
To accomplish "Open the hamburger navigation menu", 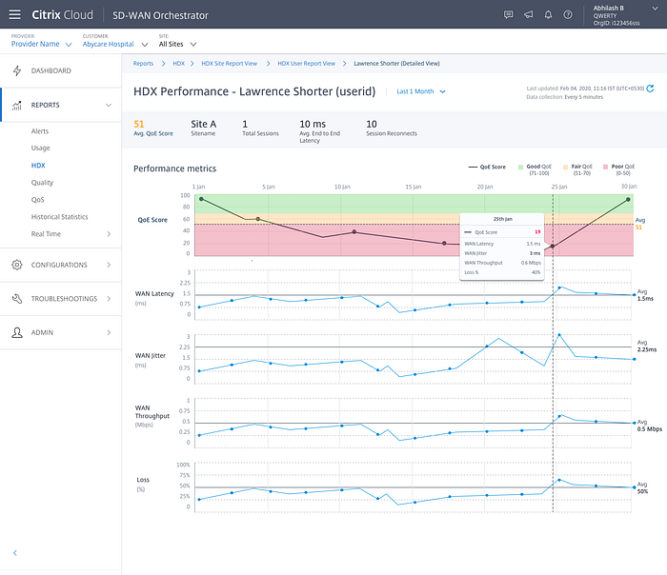I will (15, 14).
